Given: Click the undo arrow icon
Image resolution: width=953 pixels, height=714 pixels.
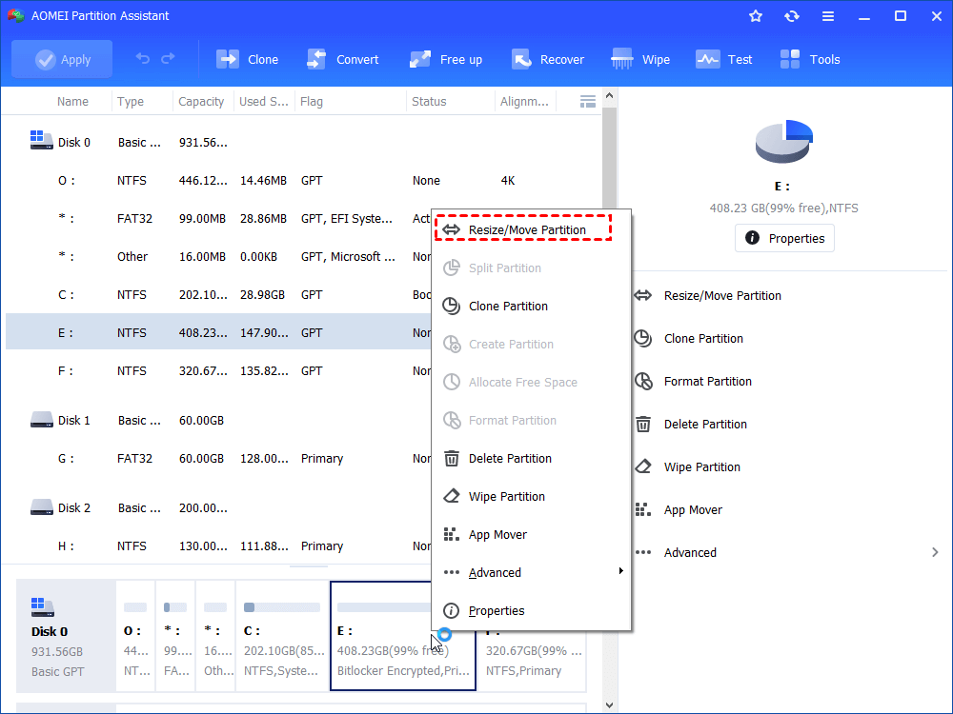Looking at the screenshot, I should pyautogui.click(x=143, y=59).
